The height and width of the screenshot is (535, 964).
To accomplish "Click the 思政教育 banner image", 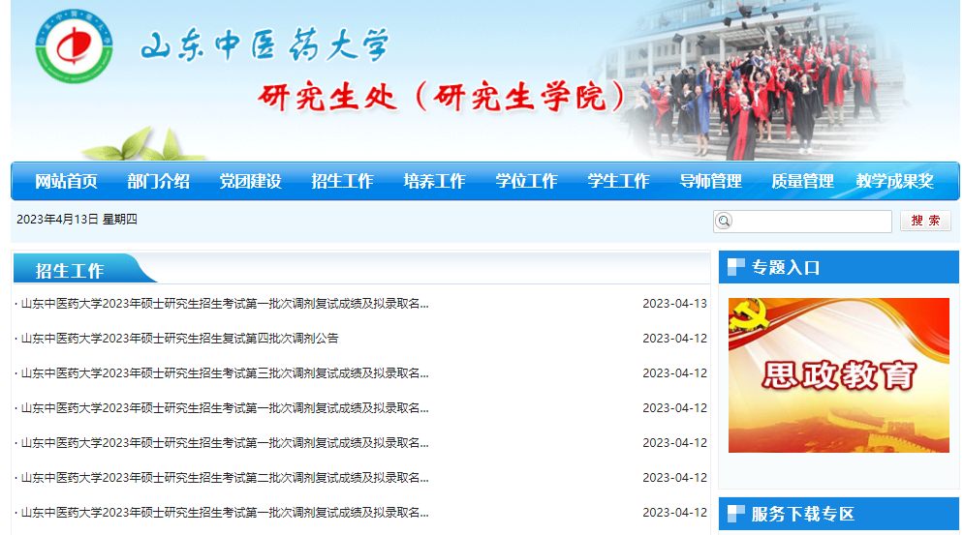I will (x=839, y=375).
